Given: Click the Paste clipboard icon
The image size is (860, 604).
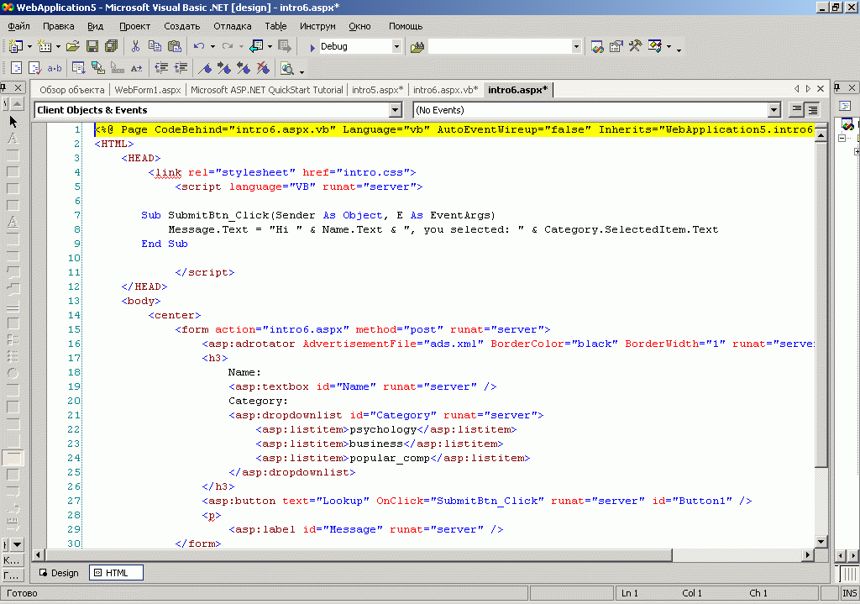Looking at the screenshot, I should 176,46.
